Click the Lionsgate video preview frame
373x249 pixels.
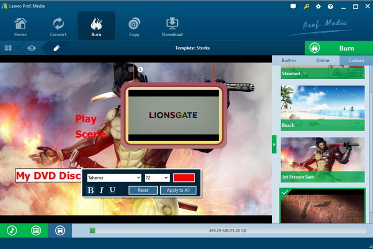pos(174,115)
